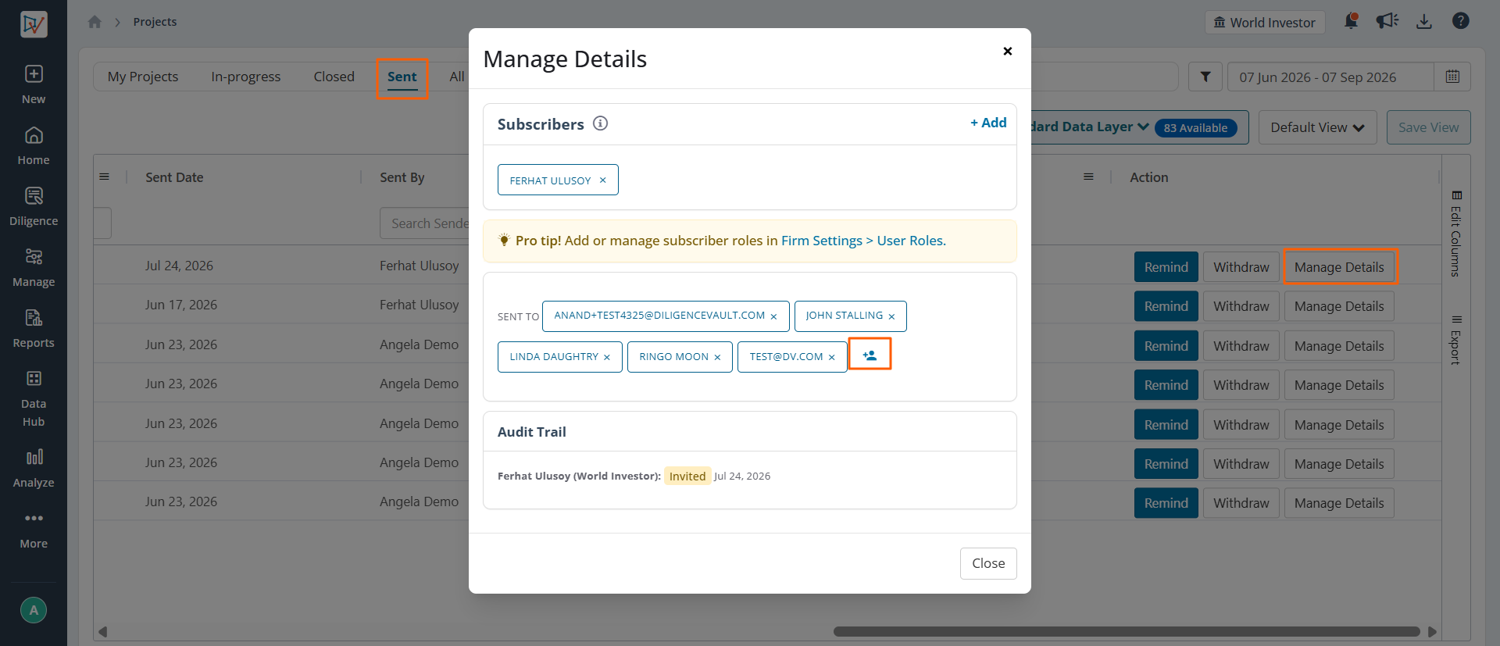Open the help question mark icon

coord(1461,21)
